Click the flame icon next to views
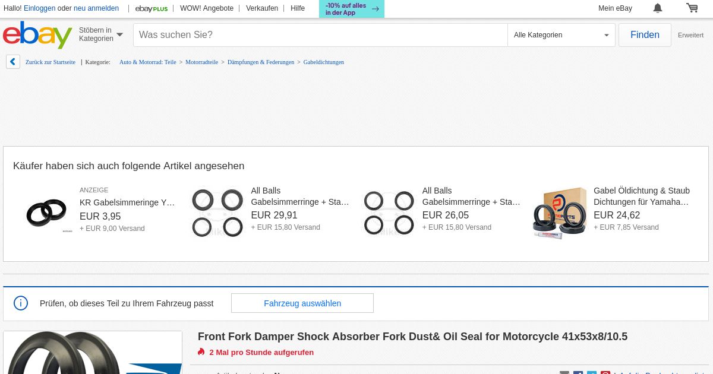713x374 pixels. 201,352
